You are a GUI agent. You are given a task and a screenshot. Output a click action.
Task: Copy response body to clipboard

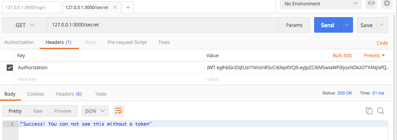pyautogui.click(x=369, y=111)
